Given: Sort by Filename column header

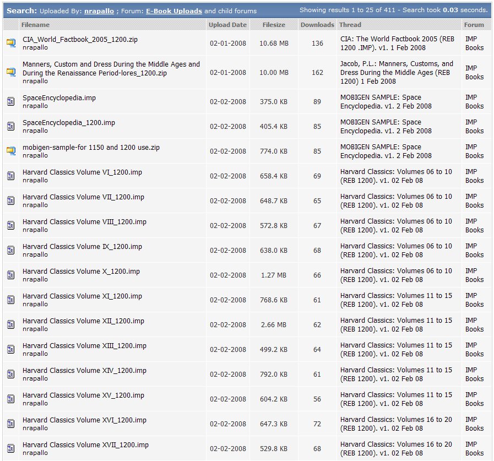Looking at the screenshot, I should pyautogui.click(x=35, y=25).
